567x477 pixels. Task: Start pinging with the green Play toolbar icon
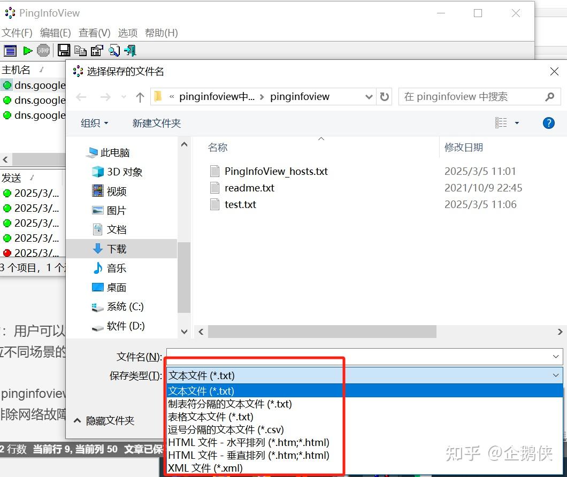pyautogui.click(x=27, y=51)
